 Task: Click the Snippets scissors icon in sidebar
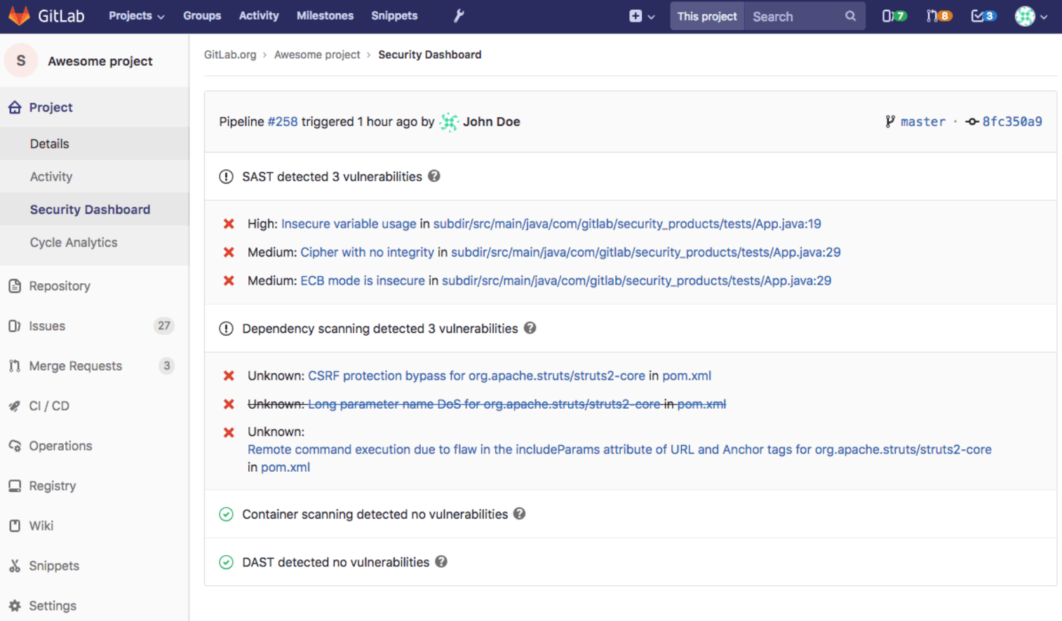(x=15, y=566)
